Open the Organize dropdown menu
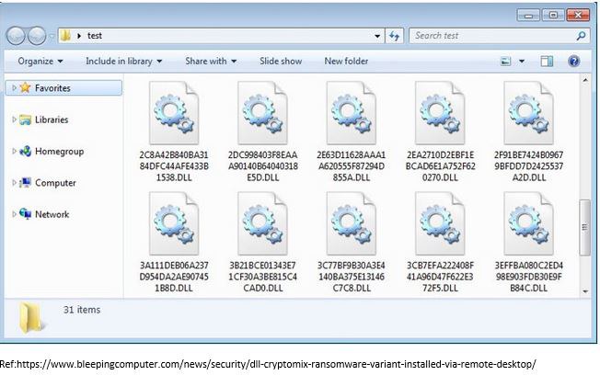600x375 pixels. [40, 62]
